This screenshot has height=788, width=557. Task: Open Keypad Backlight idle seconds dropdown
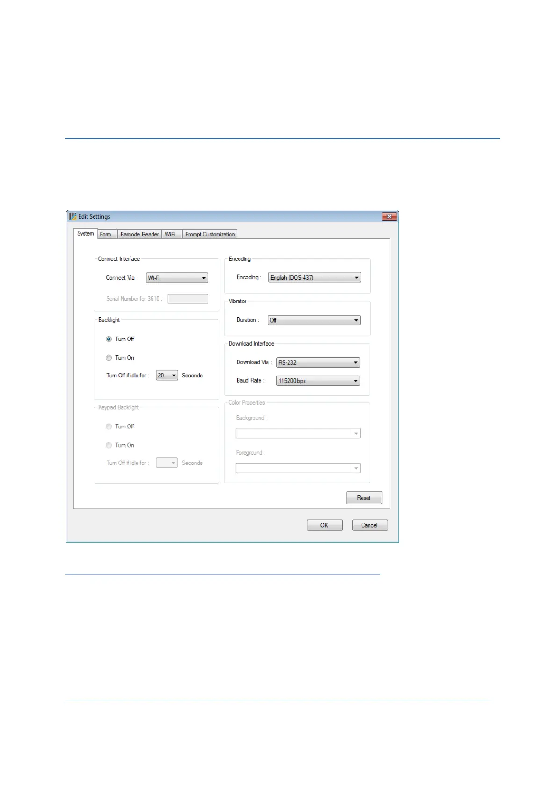(x=166, y=463)
